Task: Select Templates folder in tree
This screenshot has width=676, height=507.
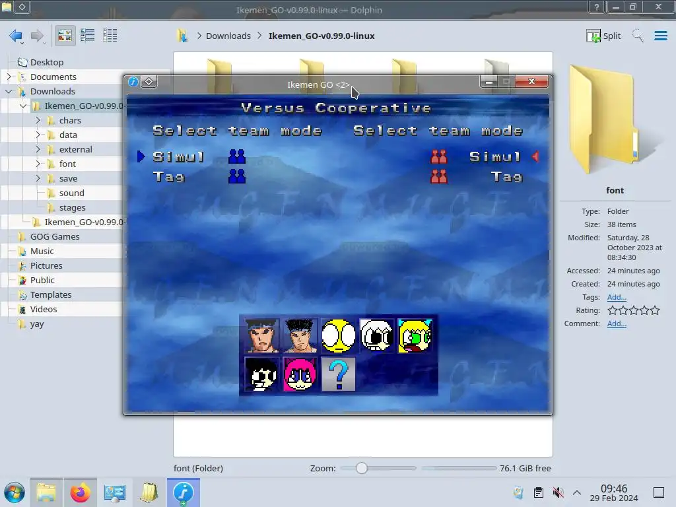Action: [50, 295]
